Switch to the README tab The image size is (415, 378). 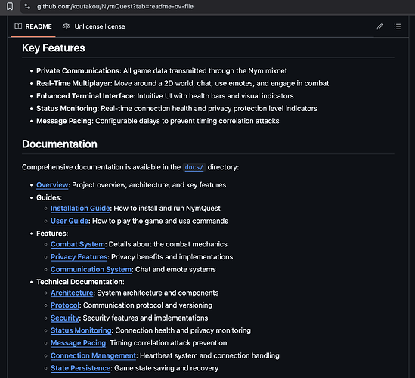click(x=33, y=26)
